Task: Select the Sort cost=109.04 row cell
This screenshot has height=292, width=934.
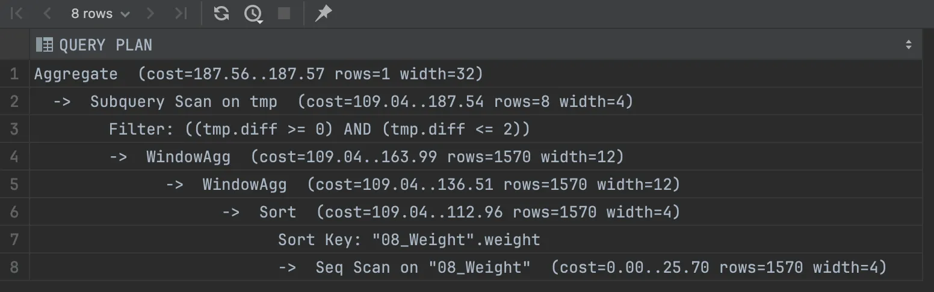Action: 475,212
